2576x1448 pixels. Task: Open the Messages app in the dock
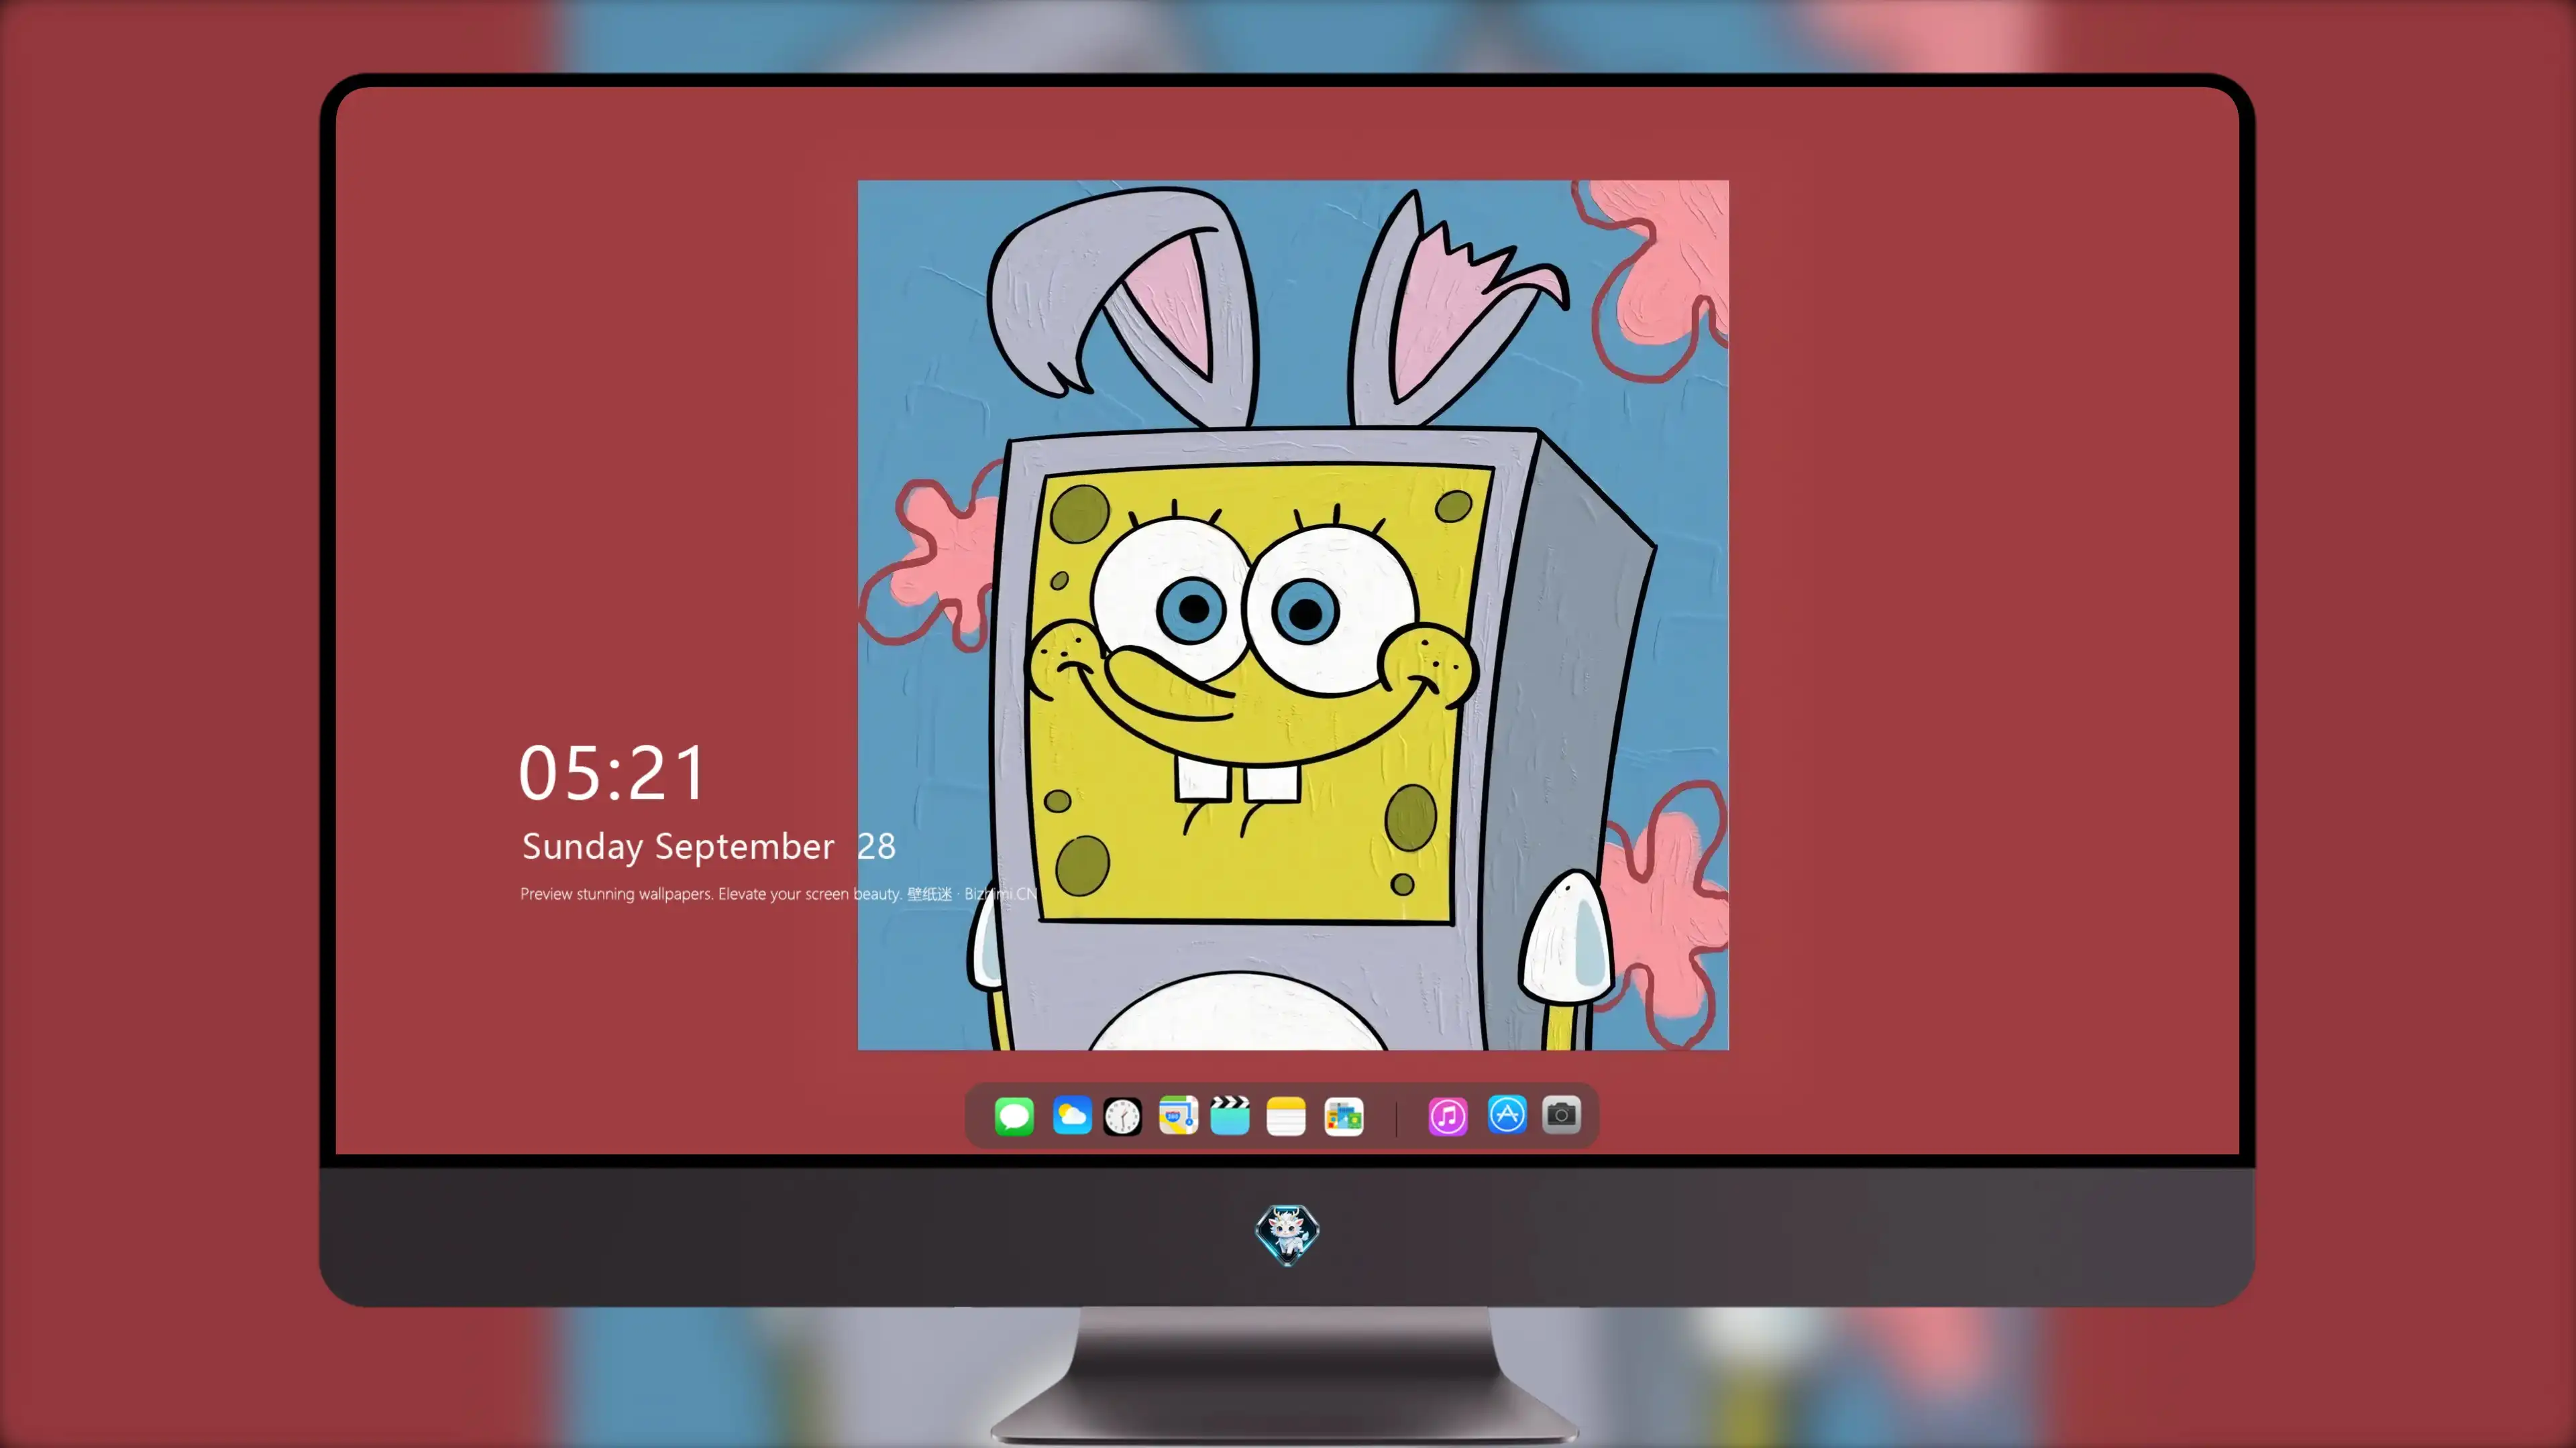coord(1014,1116)
